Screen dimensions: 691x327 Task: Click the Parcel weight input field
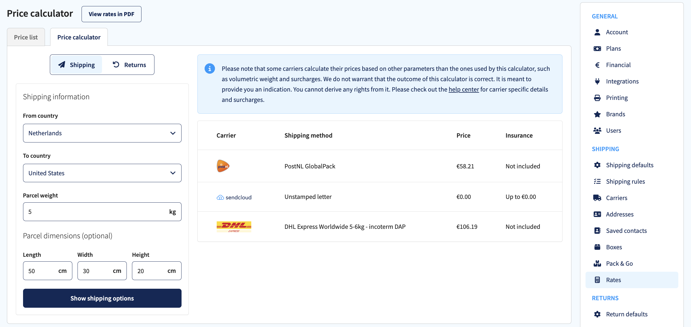(102, 212)
